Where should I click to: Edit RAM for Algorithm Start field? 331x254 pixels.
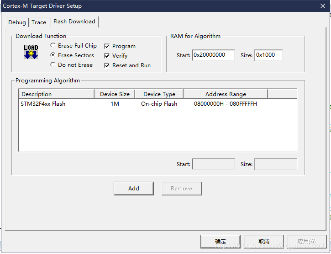coord(213,55)
